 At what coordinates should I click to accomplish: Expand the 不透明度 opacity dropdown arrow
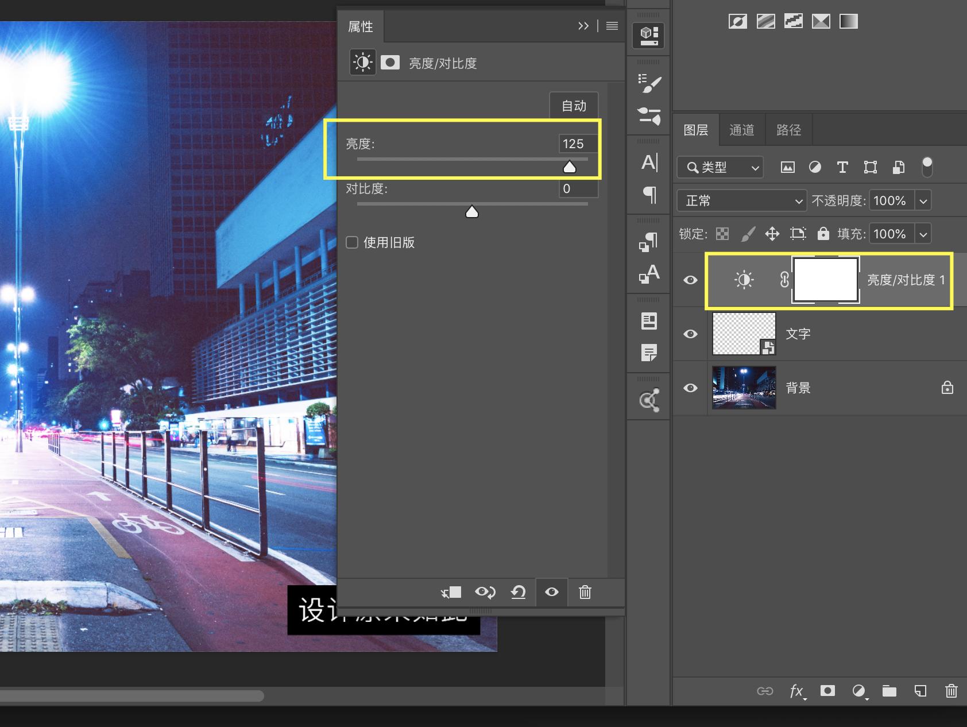point(923,201)
